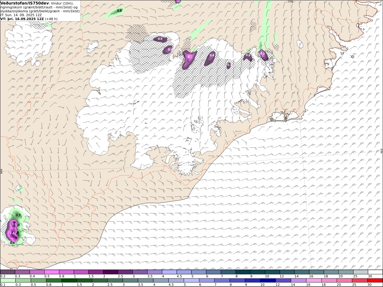This screenshot has height=287, width=383.
Task: Click the snow swatch between 1 and 1.5
Action: tap(81, 272)
